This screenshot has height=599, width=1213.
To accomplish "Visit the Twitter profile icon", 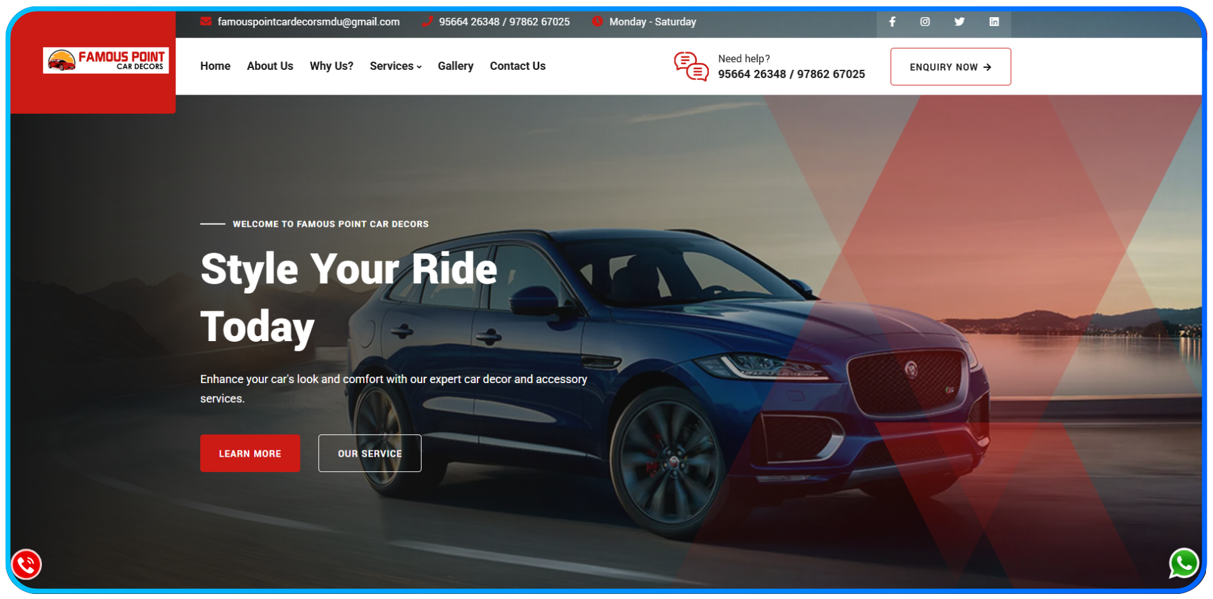I will pyautogui.click(x=959, y=22).
